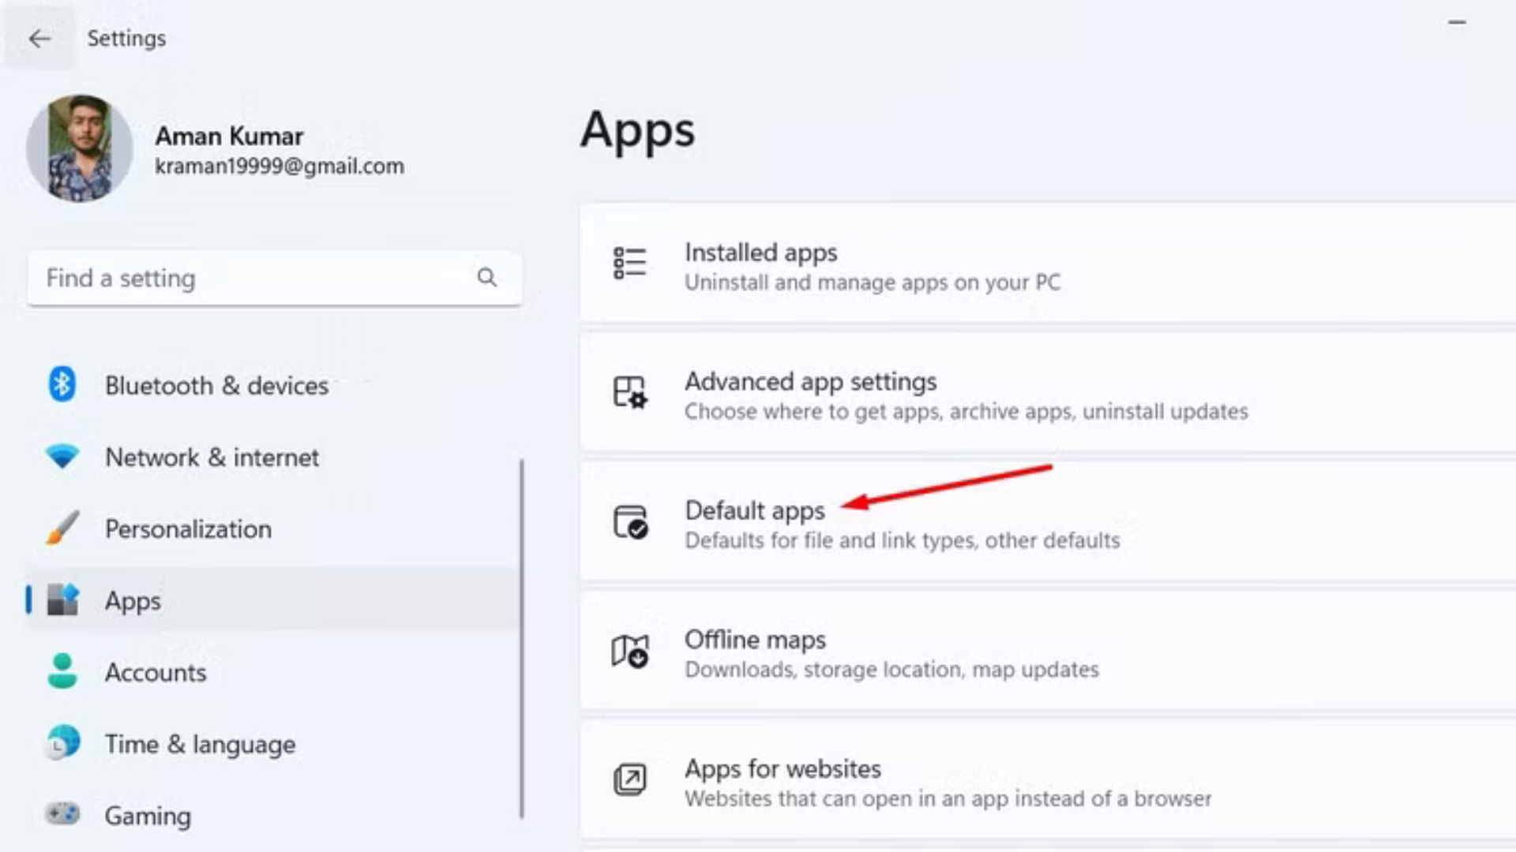Viewport: 1516px width, 852px height.
Task: Click the back arrow
Action: [39, 38]
